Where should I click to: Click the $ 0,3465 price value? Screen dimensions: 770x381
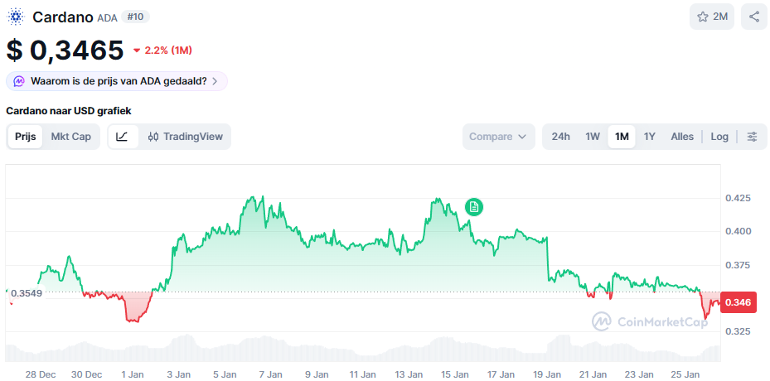tap(65, 50)
